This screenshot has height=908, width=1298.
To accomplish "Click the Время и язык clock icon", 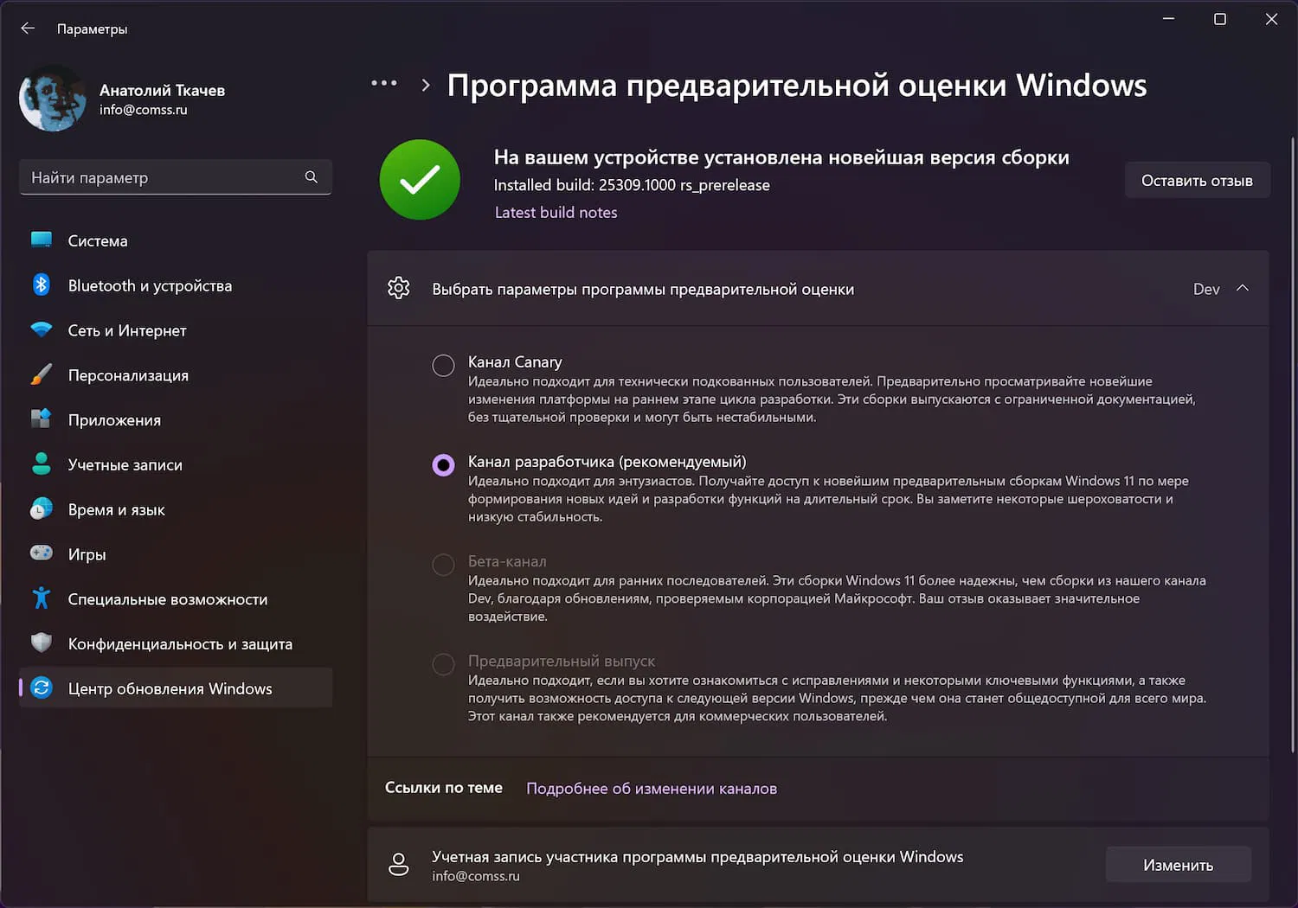I will 42,509.
